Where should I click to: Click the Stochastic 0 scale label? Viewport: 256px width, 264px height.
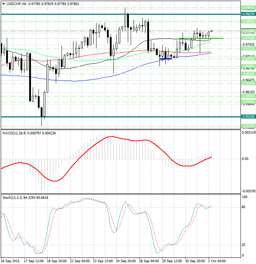tap(243, 255)
